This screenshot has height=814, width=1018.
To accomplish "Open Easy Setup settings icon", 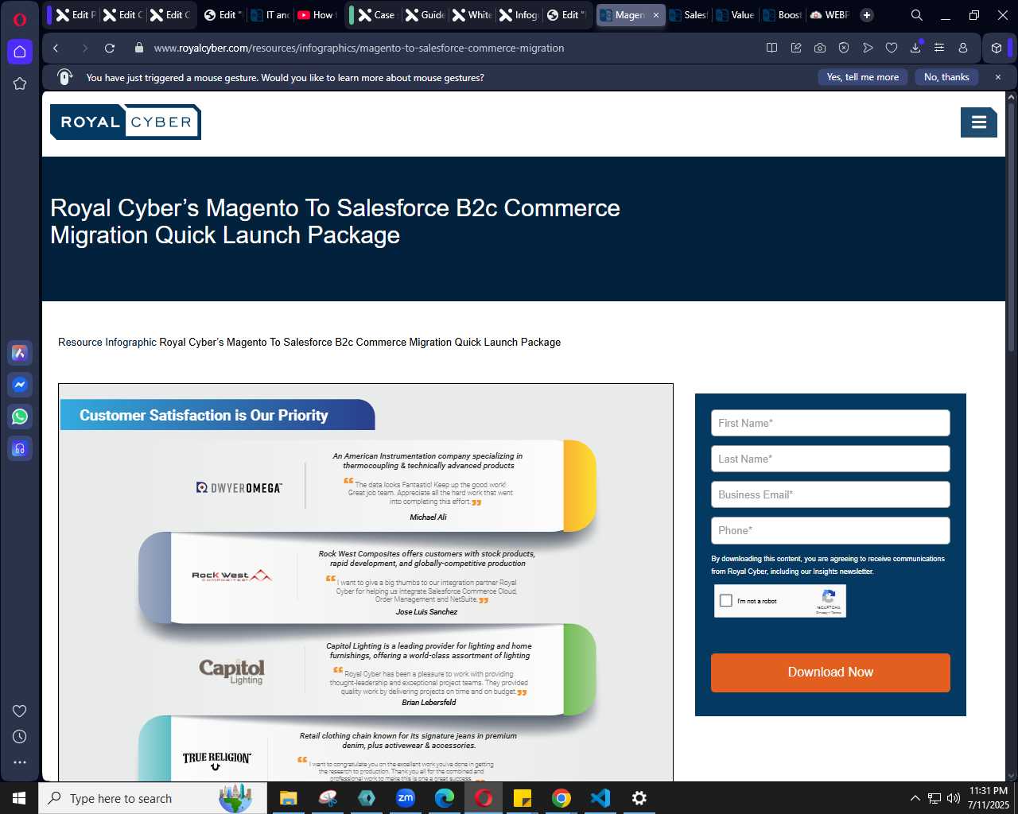I will click(939, 48).
